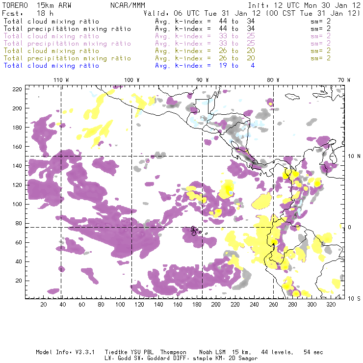Click the "80 W" longitude label
Image resolution: width=363 pixels, height=363 pixels.
click(273, 80)
